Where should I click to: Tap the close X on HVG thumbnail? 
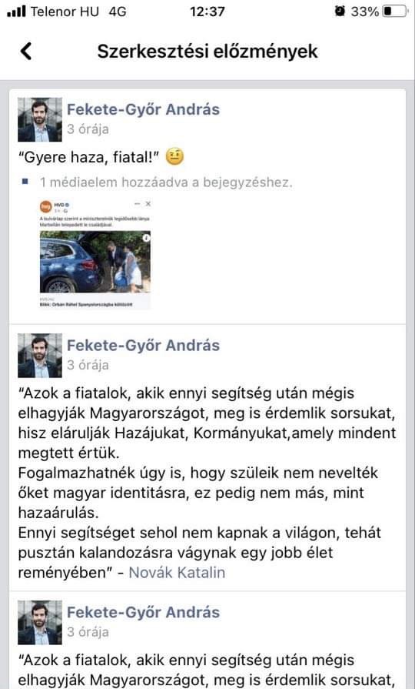click(148, 204)
